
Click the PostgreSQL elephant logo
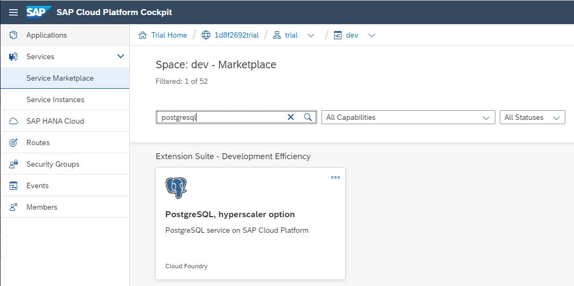point(176,188)
